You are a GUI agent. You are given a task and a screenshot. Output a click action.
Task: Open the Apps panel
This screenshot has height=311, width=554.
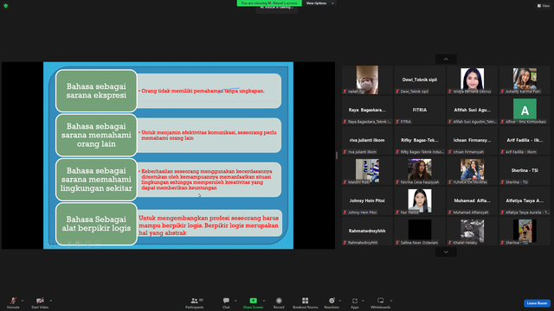pos(355,302)
